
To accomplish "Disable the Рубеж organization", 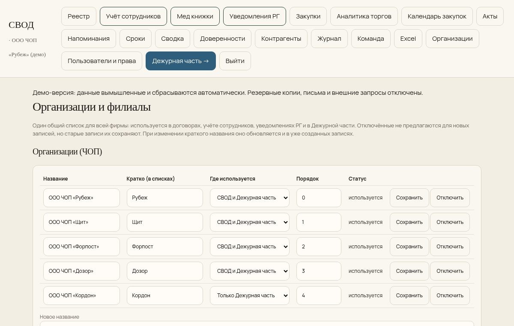I will point(450,198).
